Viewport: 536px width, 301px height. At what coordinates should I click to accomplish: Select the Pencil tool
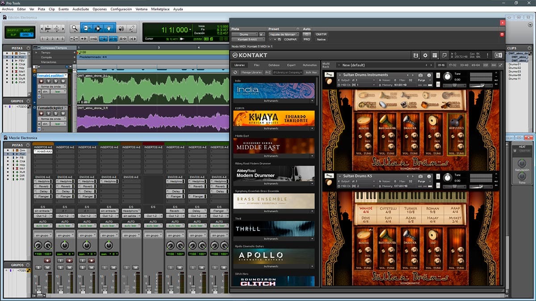click(x=132, y=29)
